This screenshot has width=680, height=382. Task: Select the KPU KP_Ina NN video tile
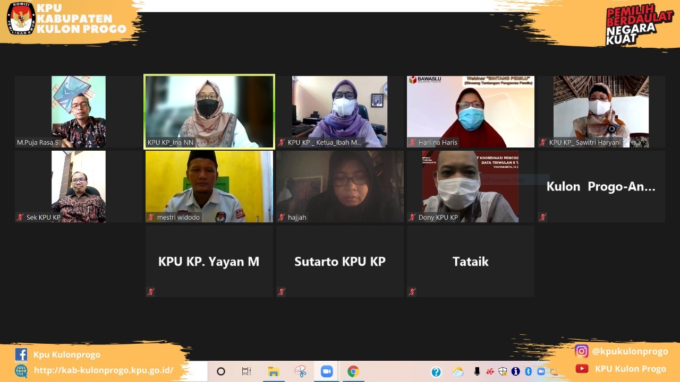click(x=209, y=111)
